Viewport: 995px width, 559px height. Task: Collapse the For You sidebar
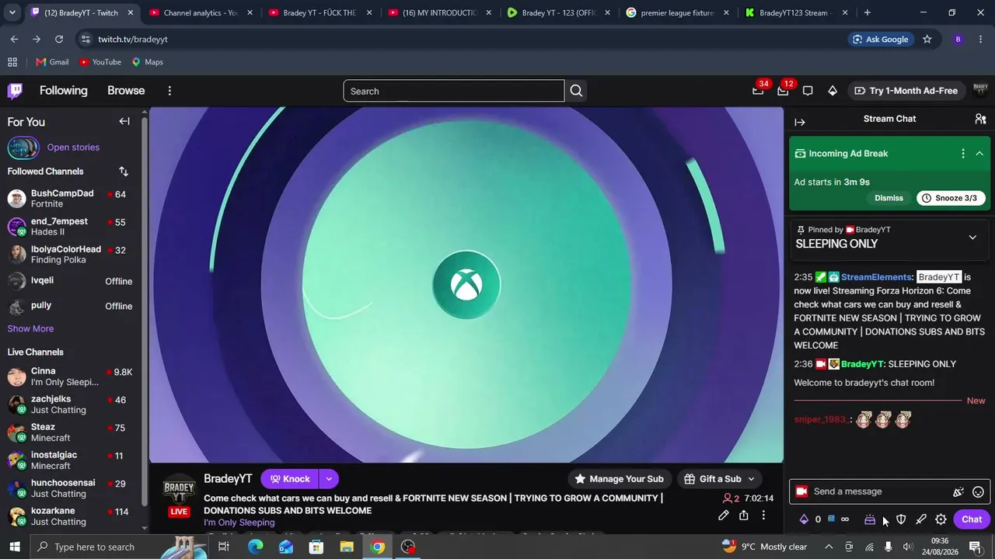click(124, 121)
